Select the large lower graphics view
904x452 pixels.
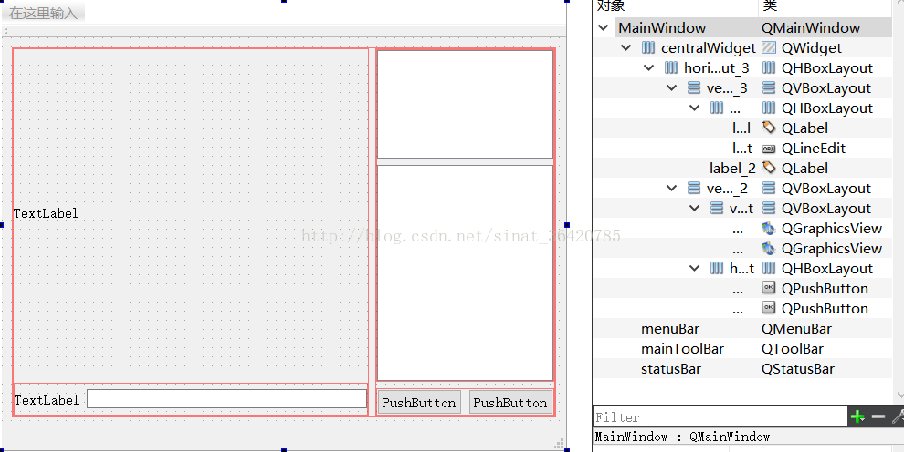[465, 272]
